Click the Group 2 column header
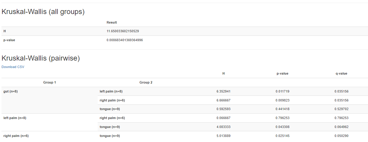This screenshot has width=368, height=142. pyautogui.click(x=146, y=82)
